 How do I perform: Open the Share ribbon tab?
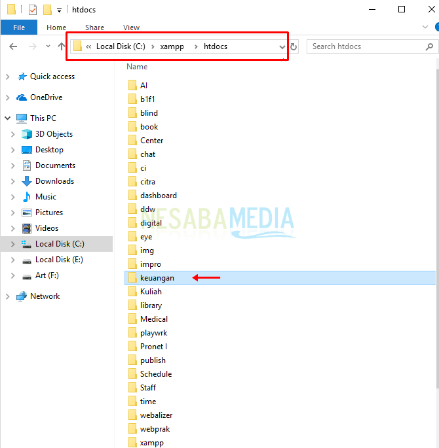[94, 27]
